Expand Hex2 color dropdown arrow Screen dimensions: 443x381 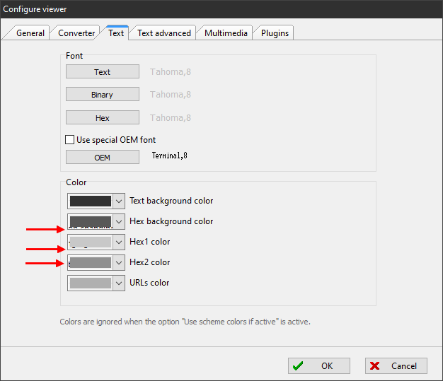point(119,262)
